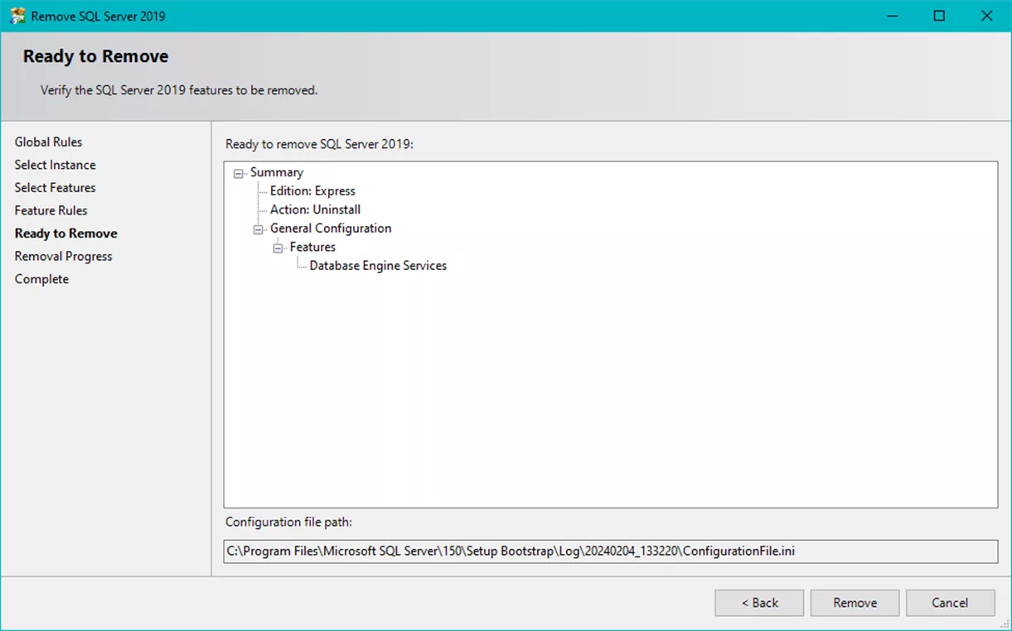The image size is (1012, 631).
Task: Select the Summary label in the tree
Action: coord(277,172)
